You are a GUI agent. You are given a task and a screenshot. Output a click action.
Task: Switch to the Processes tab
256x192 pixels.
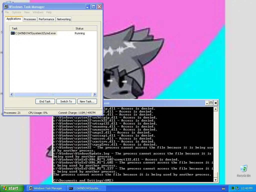30,19
